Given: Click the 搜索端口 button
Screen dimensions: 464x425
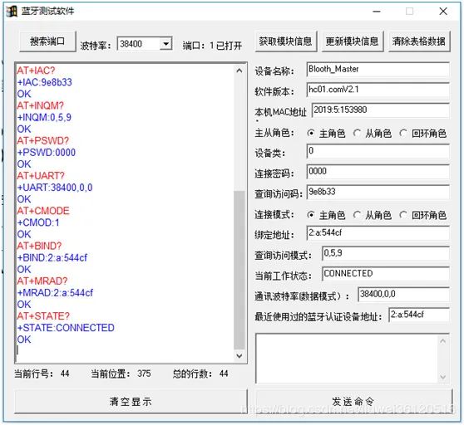Looking at the screenshot, I should tap(47, 42).
